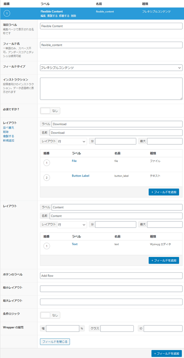
Task: Click 複製する link in blue header row
Action: coord(52,16)
